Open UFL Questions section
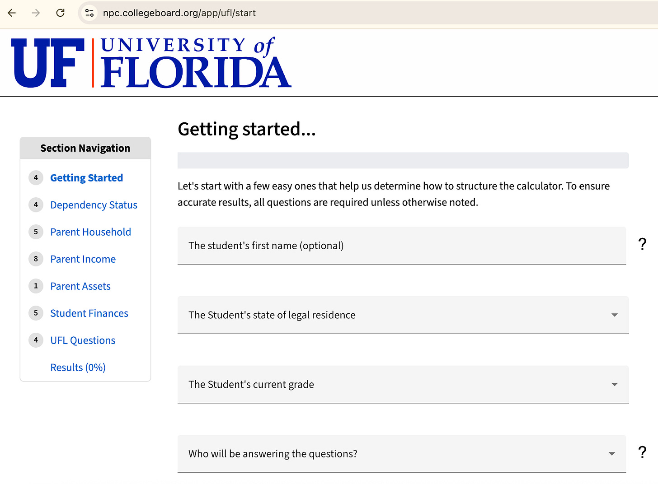Screen dimensions: 658x484 tap(83, 340)
